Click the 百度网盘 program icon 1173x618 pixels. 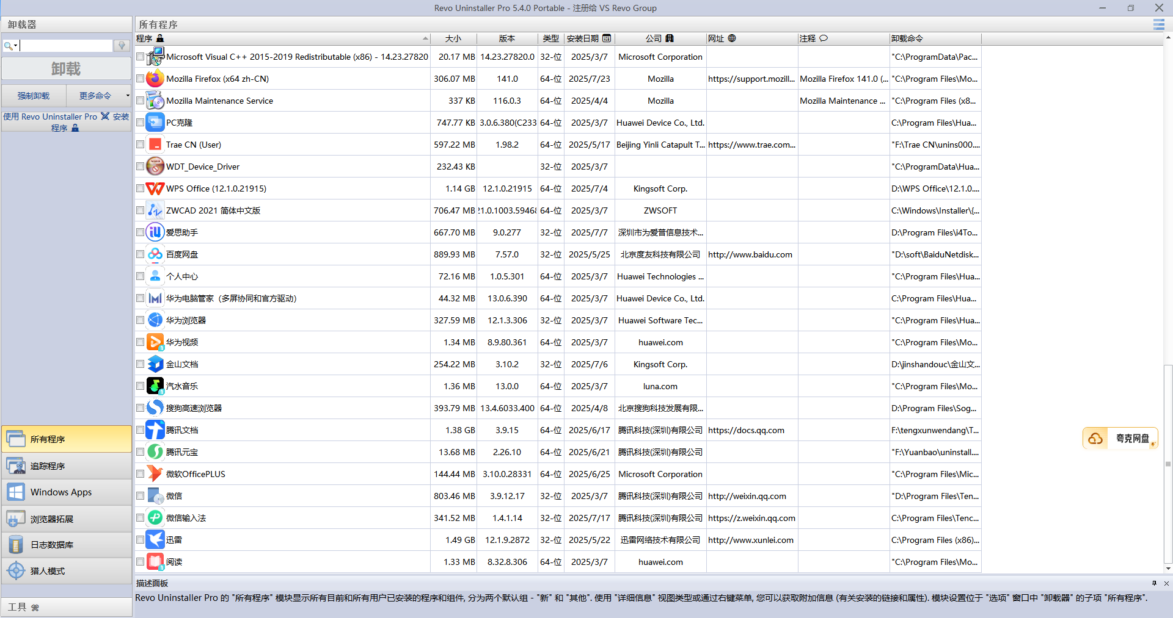155,254
